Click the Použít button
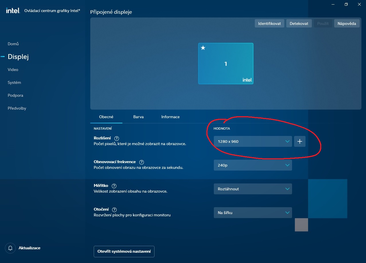 pos(323,23)
